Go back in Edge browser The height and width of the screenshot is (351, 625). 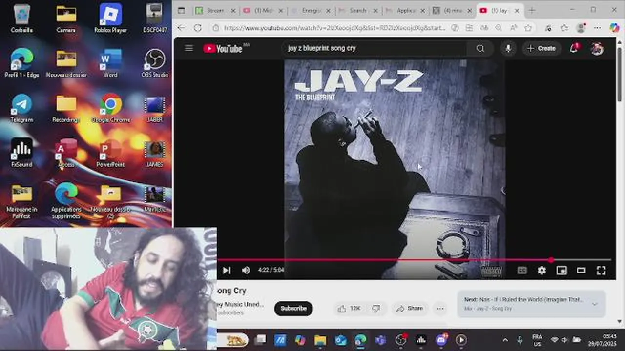[181, 28]
